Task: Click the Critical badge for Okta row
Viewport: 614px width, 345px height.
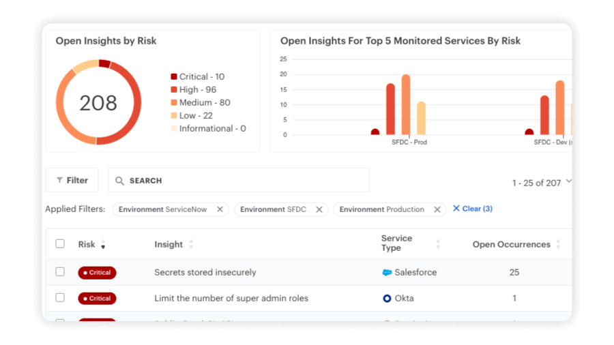Action: pyautogui.click(x=97, y=299)
